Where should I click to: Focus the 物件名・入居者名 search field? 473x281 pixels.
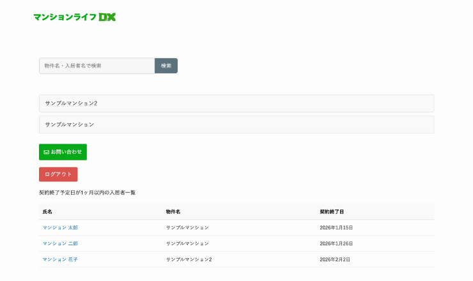(x=97, y=66)
